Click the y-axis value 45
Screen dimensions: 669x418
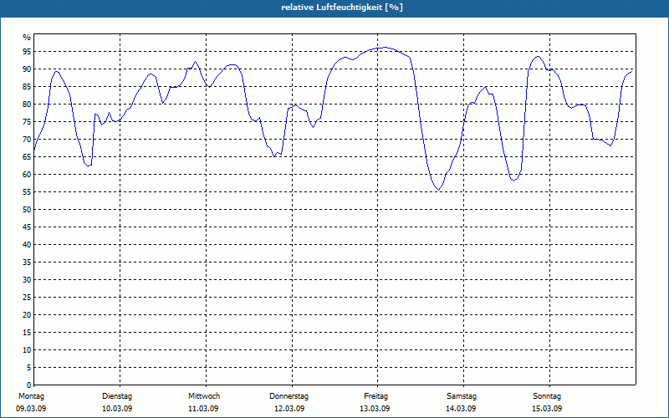27,227
